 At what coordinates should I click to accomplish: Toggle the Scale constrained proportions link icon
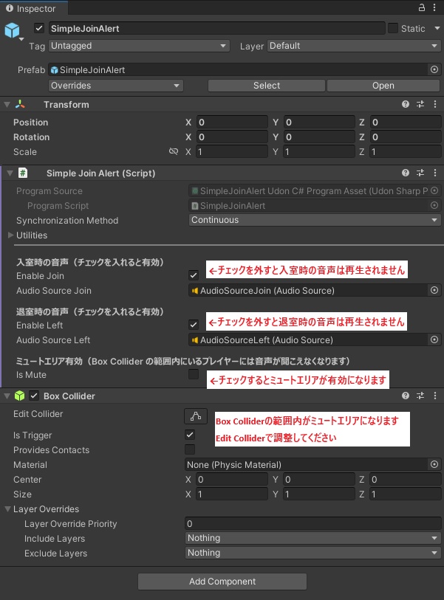pyautogui.click(x=174, y=151)
